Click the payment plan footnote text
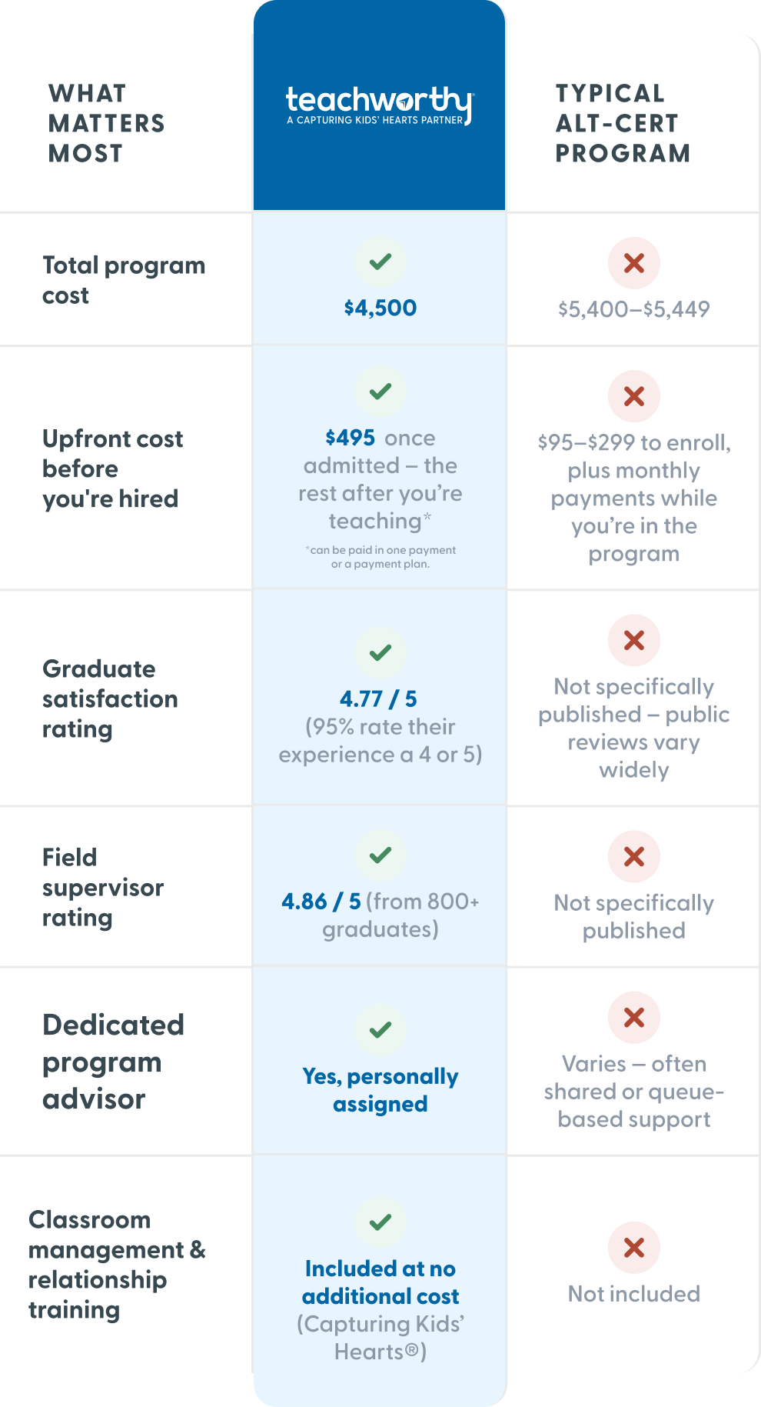Image resolution: width=761 pixels, height=1407 pixels. pos(380,557)
